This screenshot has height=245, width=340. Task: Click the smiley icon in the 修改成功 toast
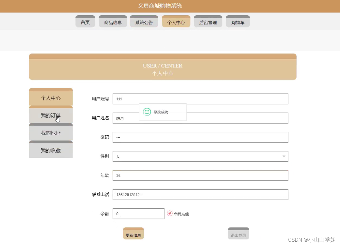147,112
